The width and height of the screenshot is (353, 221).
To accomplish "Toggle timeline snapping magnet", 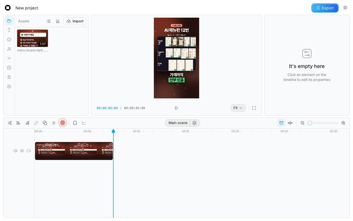I will pyautogui.click(x=281, y=123).
